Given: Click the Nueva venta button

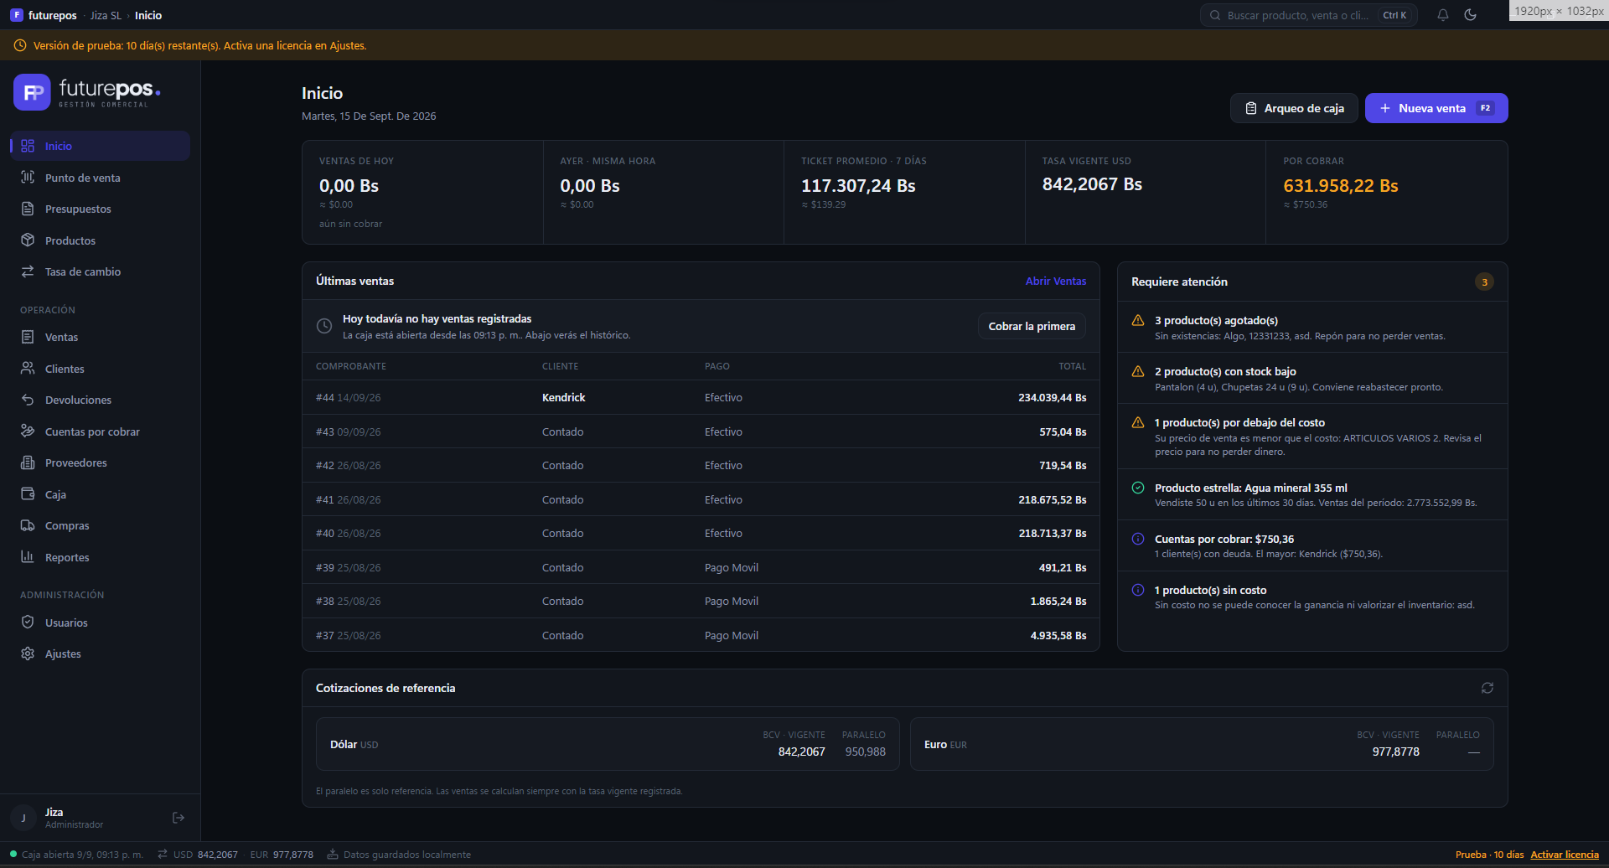Looking at the screenshot, I should point(1436,108).
